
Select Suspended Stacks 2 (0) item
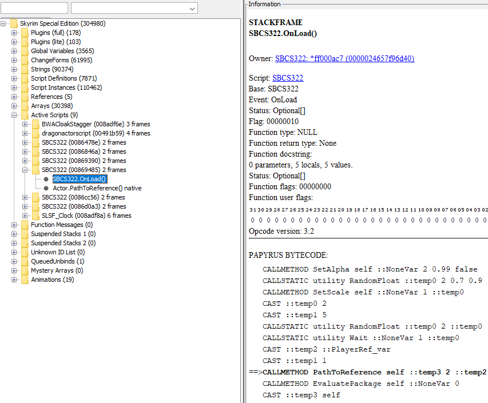tap(63, 243)
